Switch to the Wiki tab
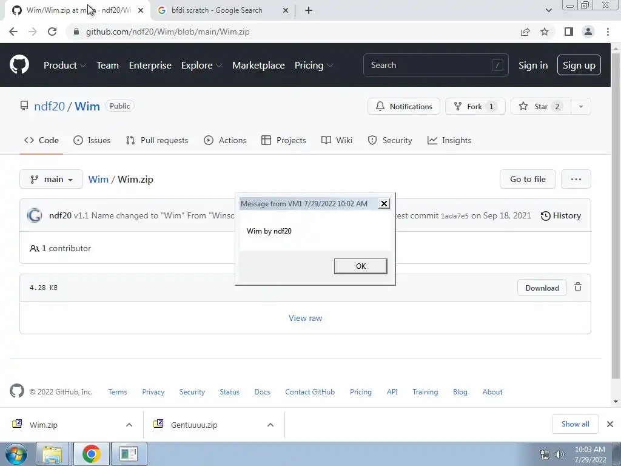 (337, 140)
